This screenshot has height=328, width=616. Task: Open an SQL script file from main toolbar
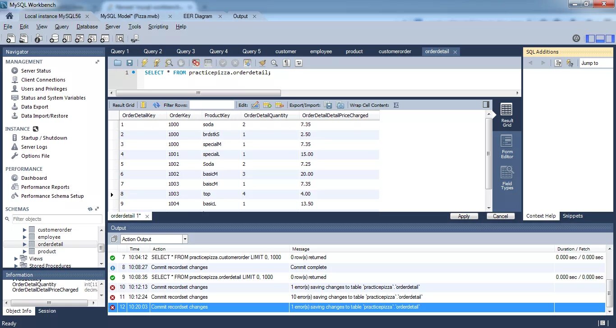[23, 38]
